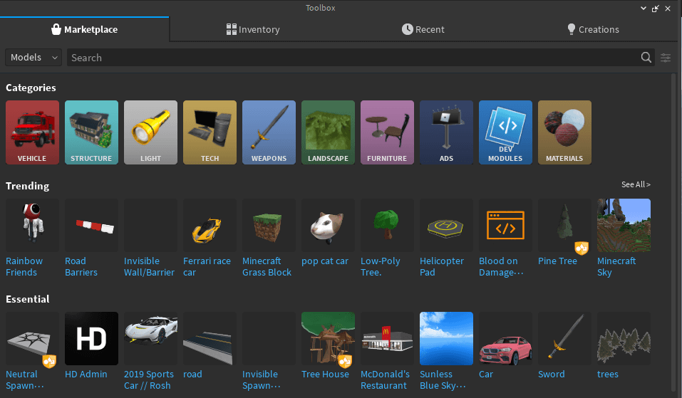Select the Sunless Blue Sky thumbnail
This screenshot has height=398, width=682.
446,338
